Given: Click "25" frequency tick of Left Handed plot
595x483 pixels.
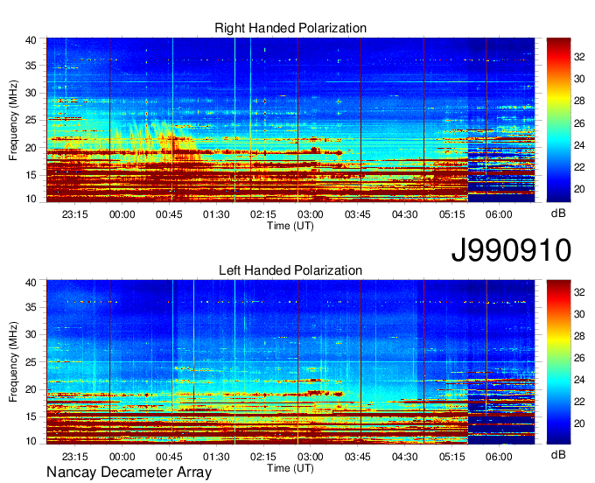Looking at the screenshot, I should 31,362.
